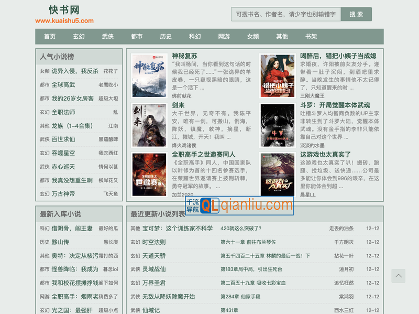This screenshot has width=419, height=314.
Task: Open 全球高武 in popularity ranking
Action: pyautogui.click(x=63, y=85)
